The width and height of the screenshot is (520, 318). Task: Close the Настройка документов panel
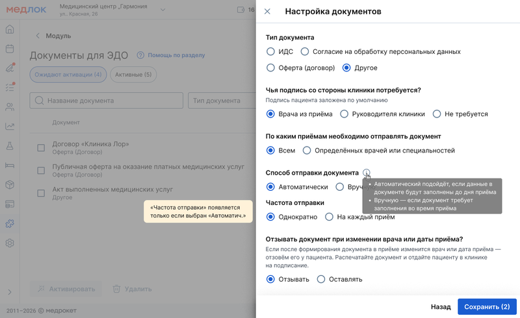[267, 12]
